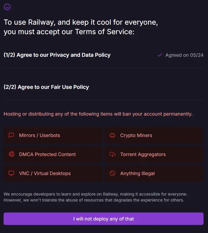208x233 pixels.
Task: Click the prohibited circle icon beside Anything Illegal
Action: [112, 173]
